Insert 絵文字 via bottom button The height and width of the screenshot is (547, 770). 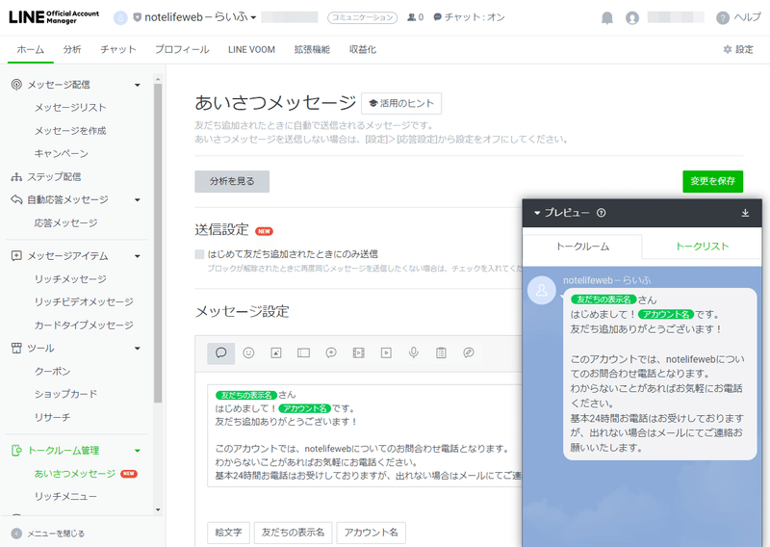click(x=228, y=533)
